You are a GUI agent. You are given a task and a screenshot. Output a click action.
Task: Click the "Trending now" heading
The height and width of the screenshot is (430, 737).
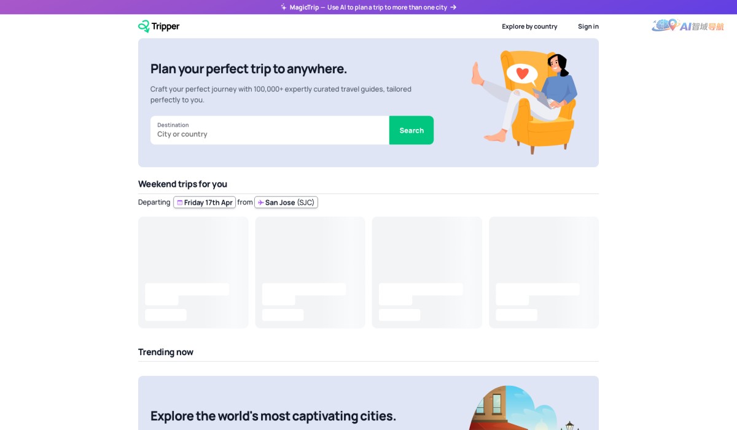(x=166, y=352)
